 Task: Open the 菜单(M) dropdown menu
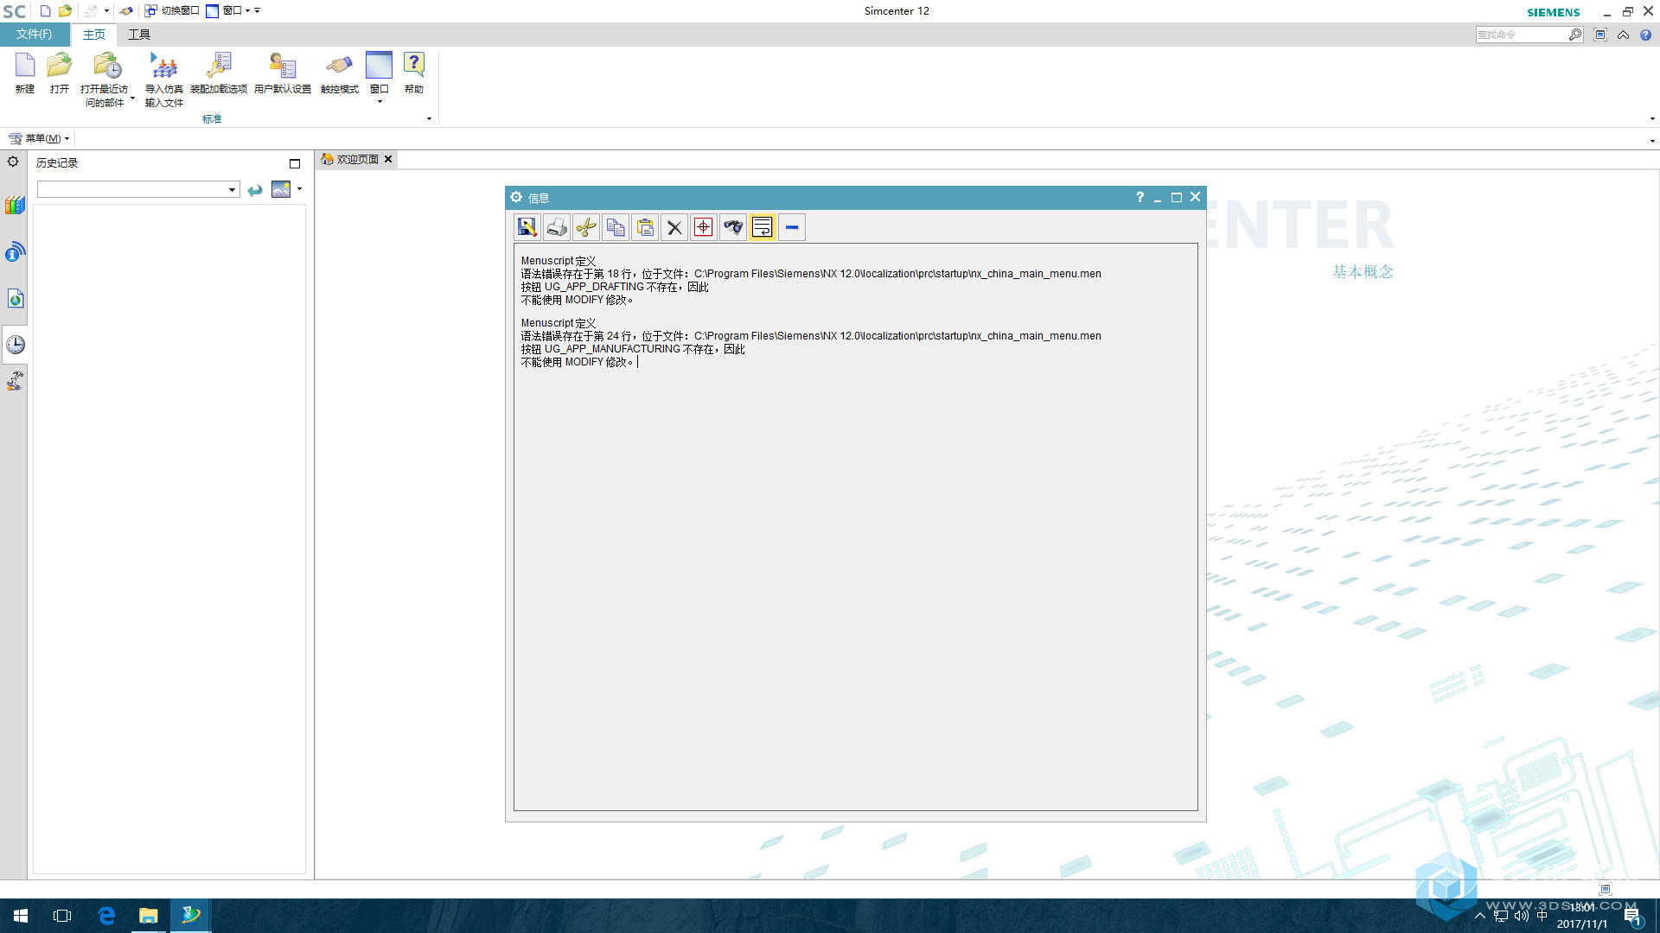[39, 138]
